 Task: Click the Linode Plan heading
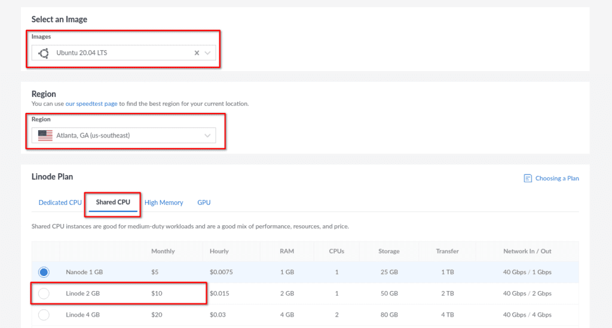[x=53, y=177]
